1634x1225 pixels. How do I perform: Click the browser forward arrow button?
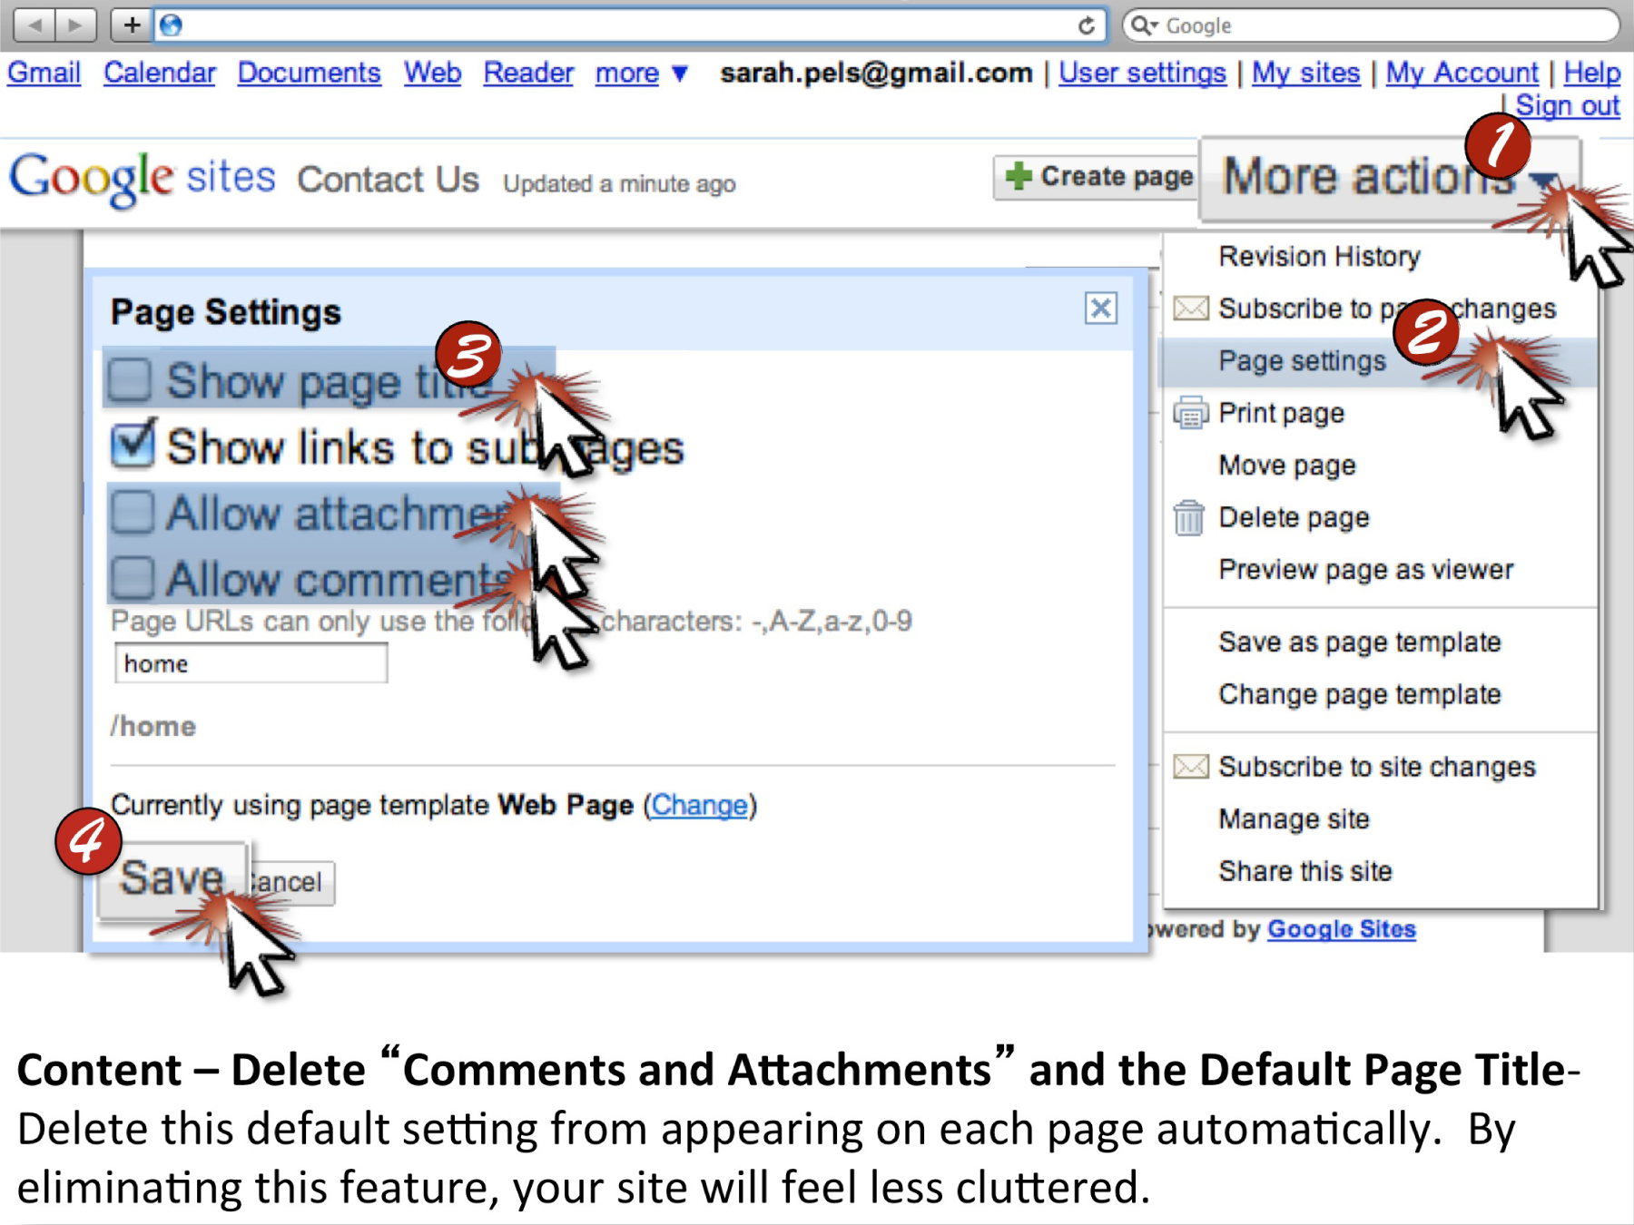[x=75, y=24]
